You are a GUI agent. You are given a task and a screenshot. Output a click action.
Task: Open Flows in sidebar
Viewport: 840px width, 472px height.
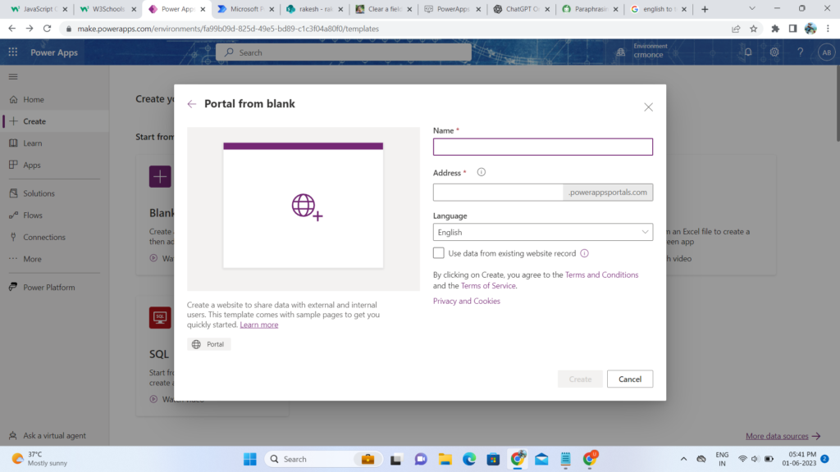click(x=55, y=216)
